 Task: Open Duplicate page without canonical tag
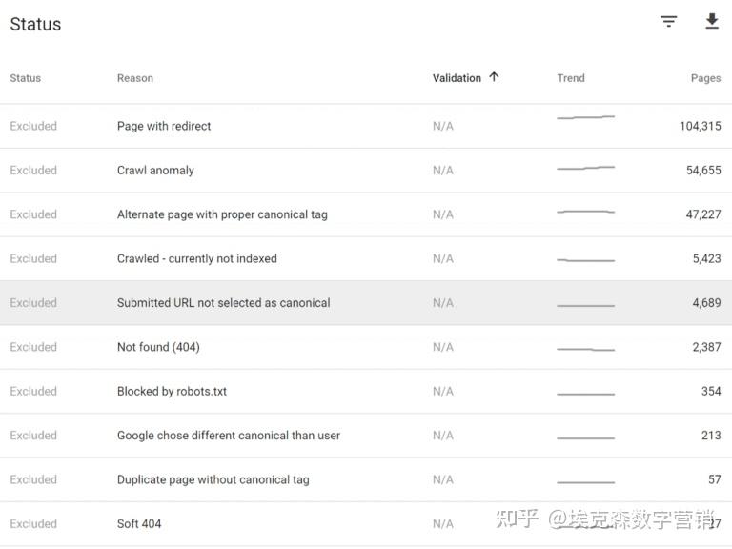pyautogui.click(x=213, y=479)
